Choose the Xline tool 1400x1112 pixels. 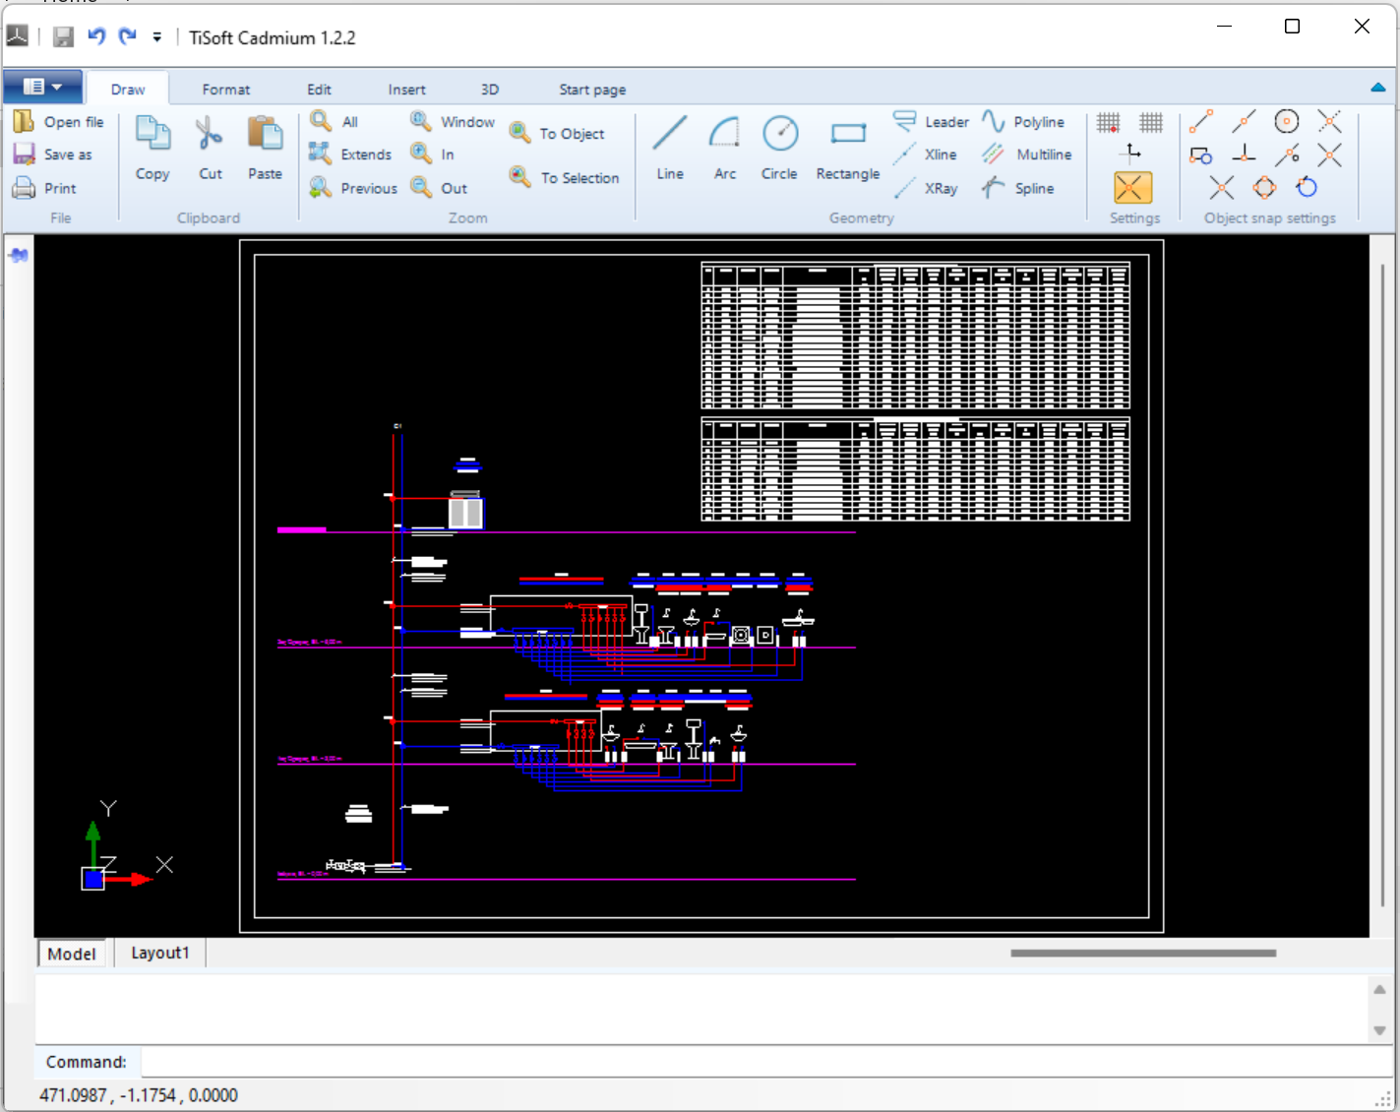coord(925,154)
